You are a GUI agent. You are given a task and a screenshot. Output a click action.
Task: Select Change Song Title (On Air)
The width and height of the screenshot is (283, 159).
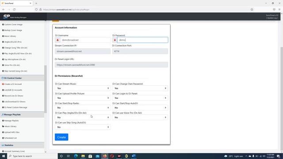tap(15, 48)
